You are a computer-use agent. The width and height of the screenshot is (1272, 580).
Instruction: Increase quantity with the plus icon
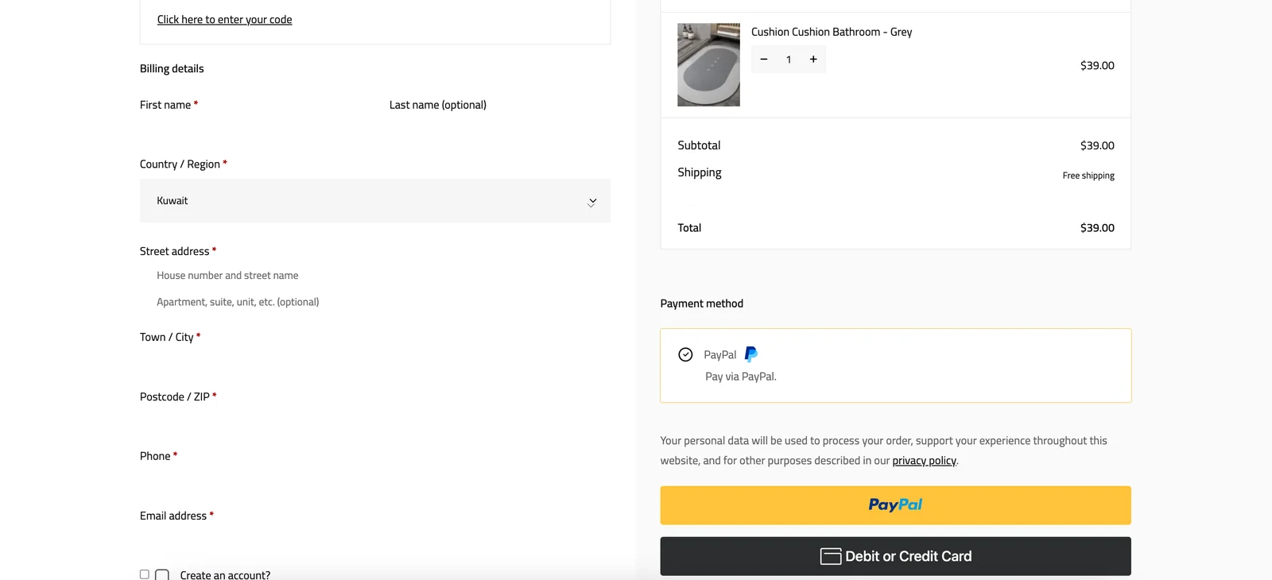(813, 60)
